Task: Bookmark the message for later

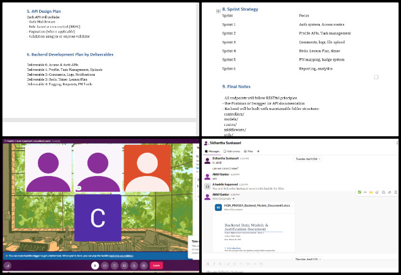Action: (x=395, y=192)
